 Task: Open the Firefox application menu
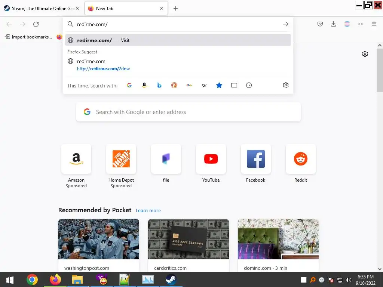coord(374,24)
